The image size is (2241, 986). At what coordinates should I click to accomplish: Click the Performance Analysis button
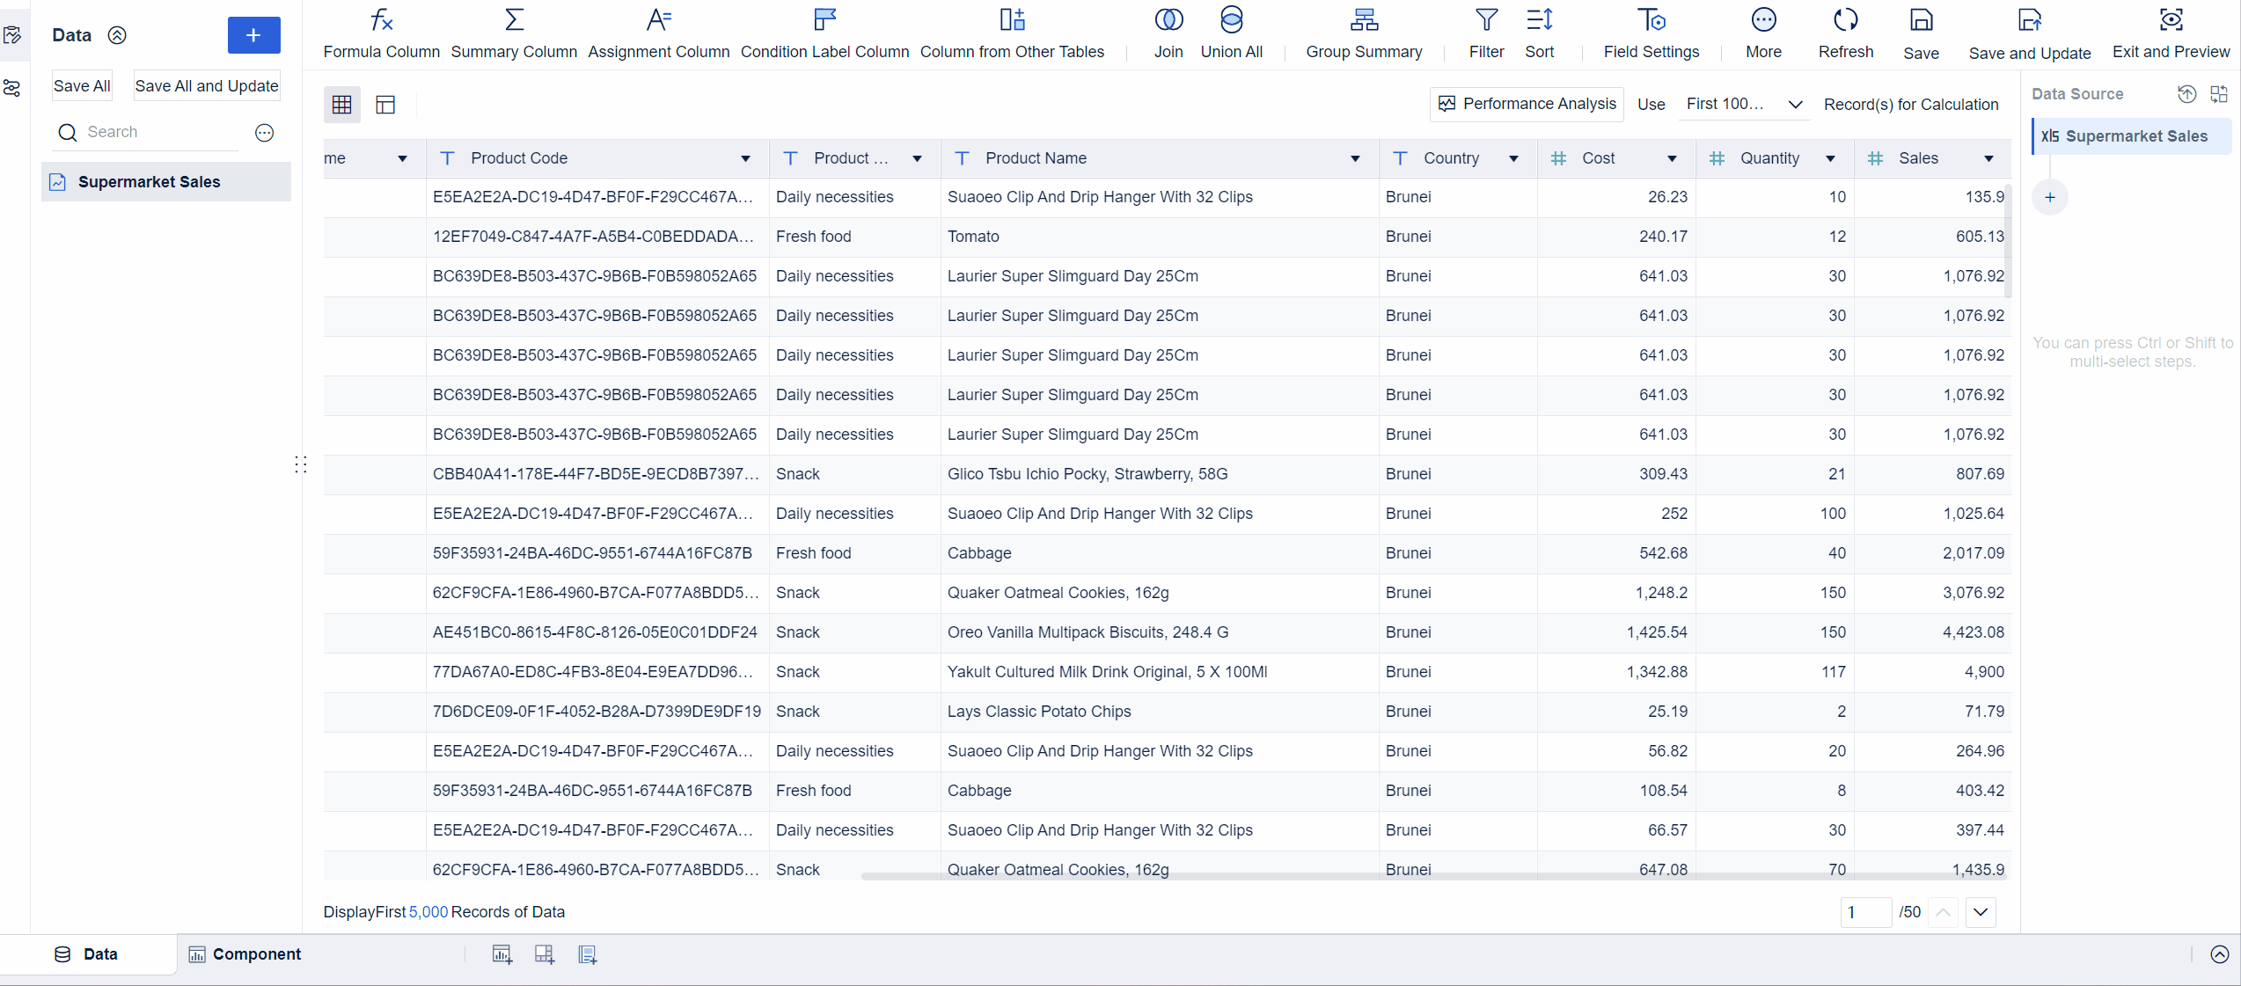pyautogui.click(x=1527, y=104)
